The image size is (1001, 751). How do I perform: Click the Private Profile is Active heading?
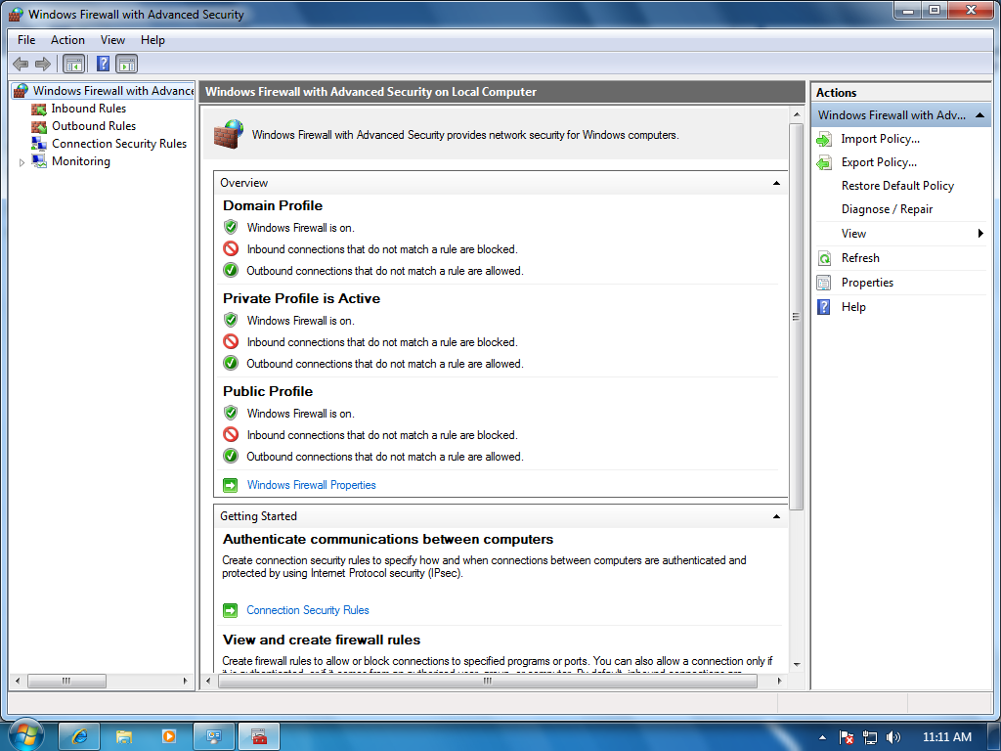pos(301,299)
